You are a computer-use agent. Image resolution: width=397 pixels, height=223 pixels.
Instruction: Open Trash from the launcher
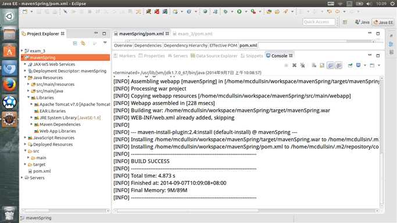[9, 213]
